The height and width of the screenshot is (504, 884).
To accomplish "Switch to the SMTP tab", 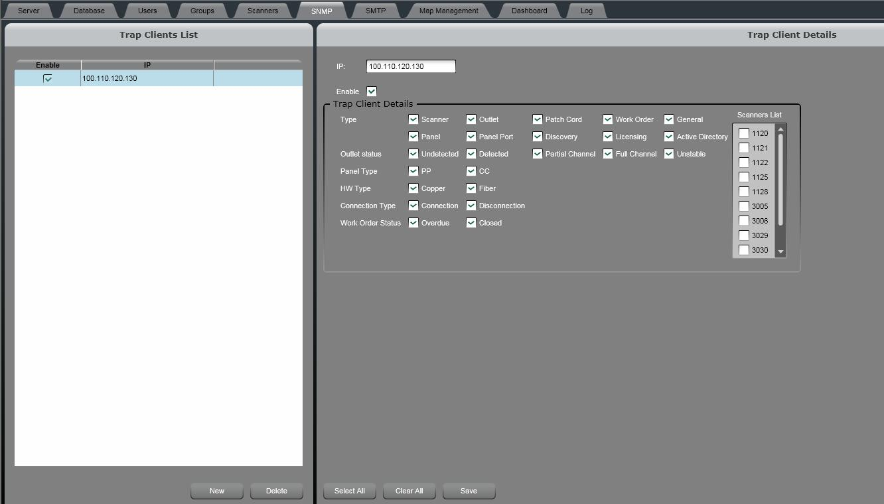I will pyautogui.click(x=375, y=11).
